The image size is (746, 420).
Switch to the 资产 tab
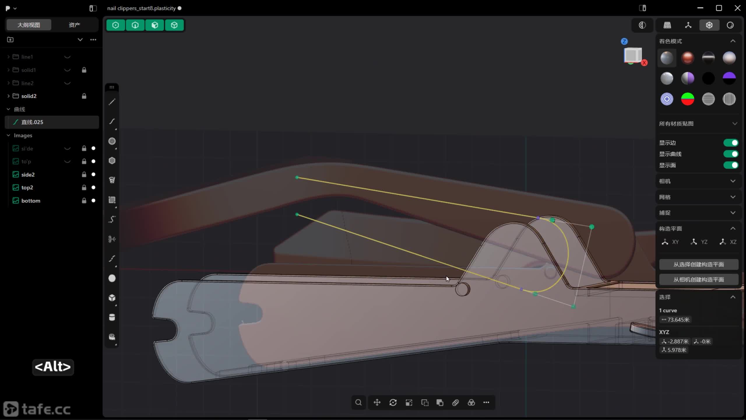point(74,25)
